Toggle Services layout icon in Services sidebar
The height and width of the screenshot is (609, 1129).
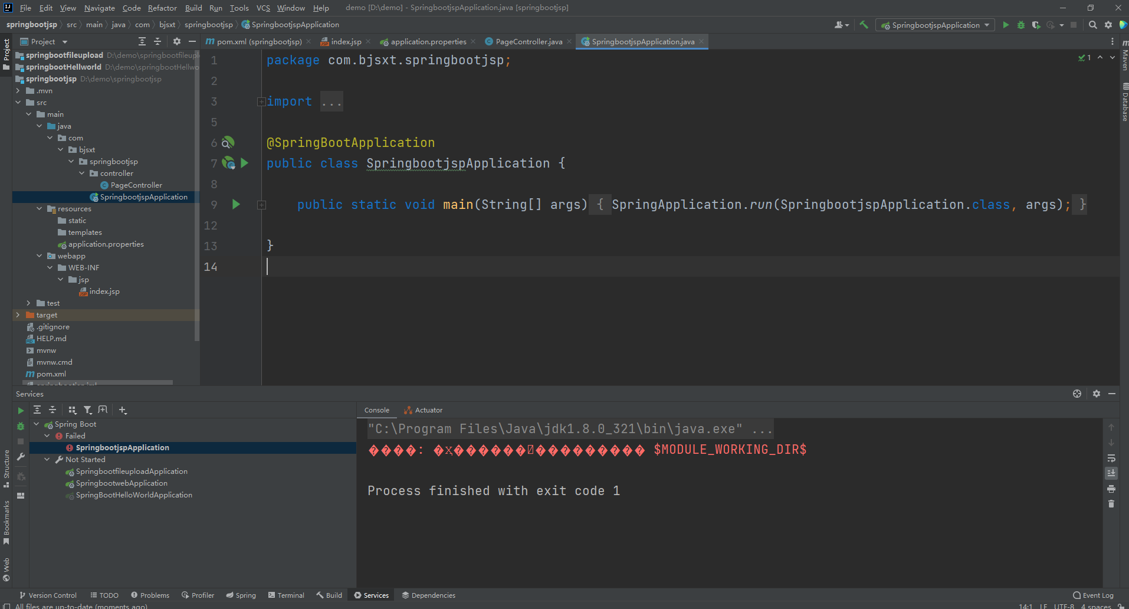coord(21,496)
